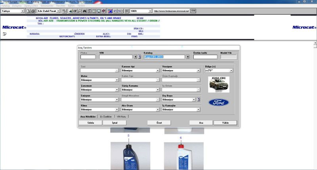Click the OSI toolbar button
The height and width of the screenshot is (170, 317).
coord(193,11)
